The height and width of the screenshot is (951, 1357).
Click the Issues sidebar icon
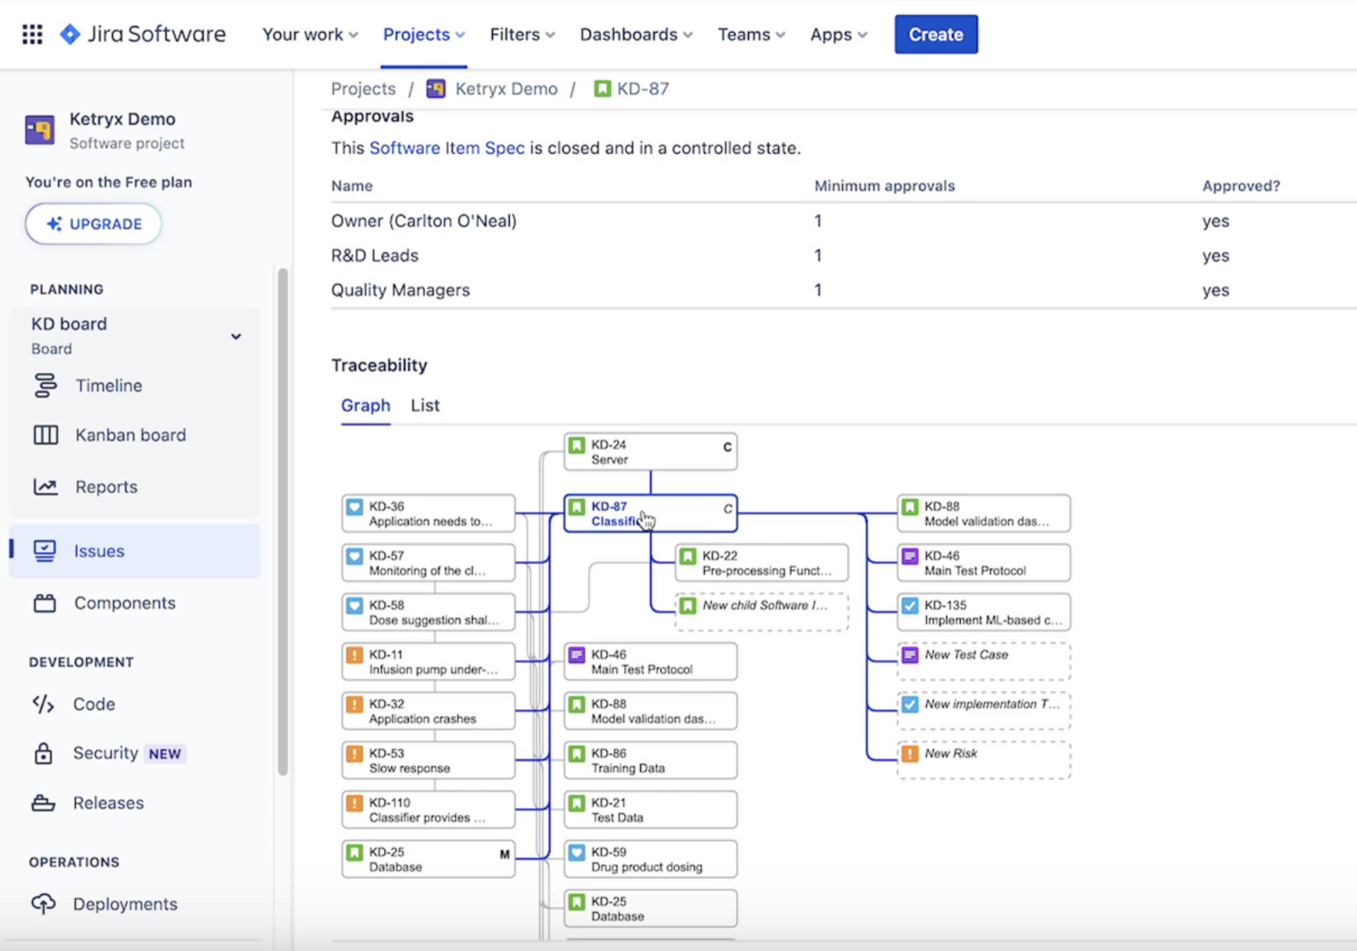tap(46, 550)
